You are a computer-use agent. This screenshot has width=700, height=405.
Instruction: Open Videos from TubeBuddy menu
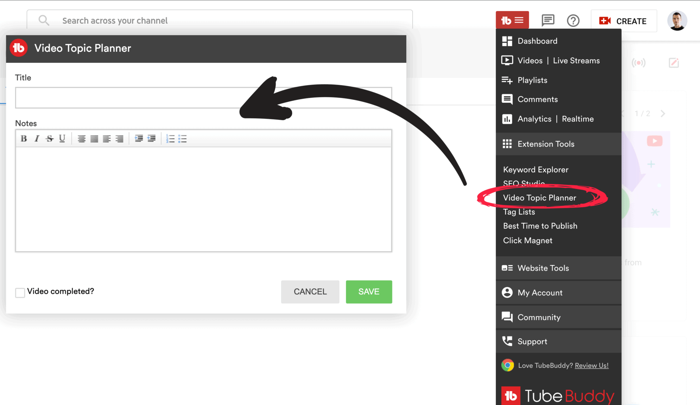click(530, 61)
